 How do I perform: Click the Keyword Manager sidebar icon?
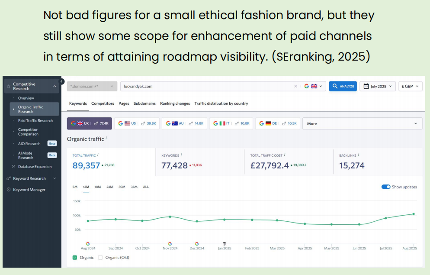point(9,190)
